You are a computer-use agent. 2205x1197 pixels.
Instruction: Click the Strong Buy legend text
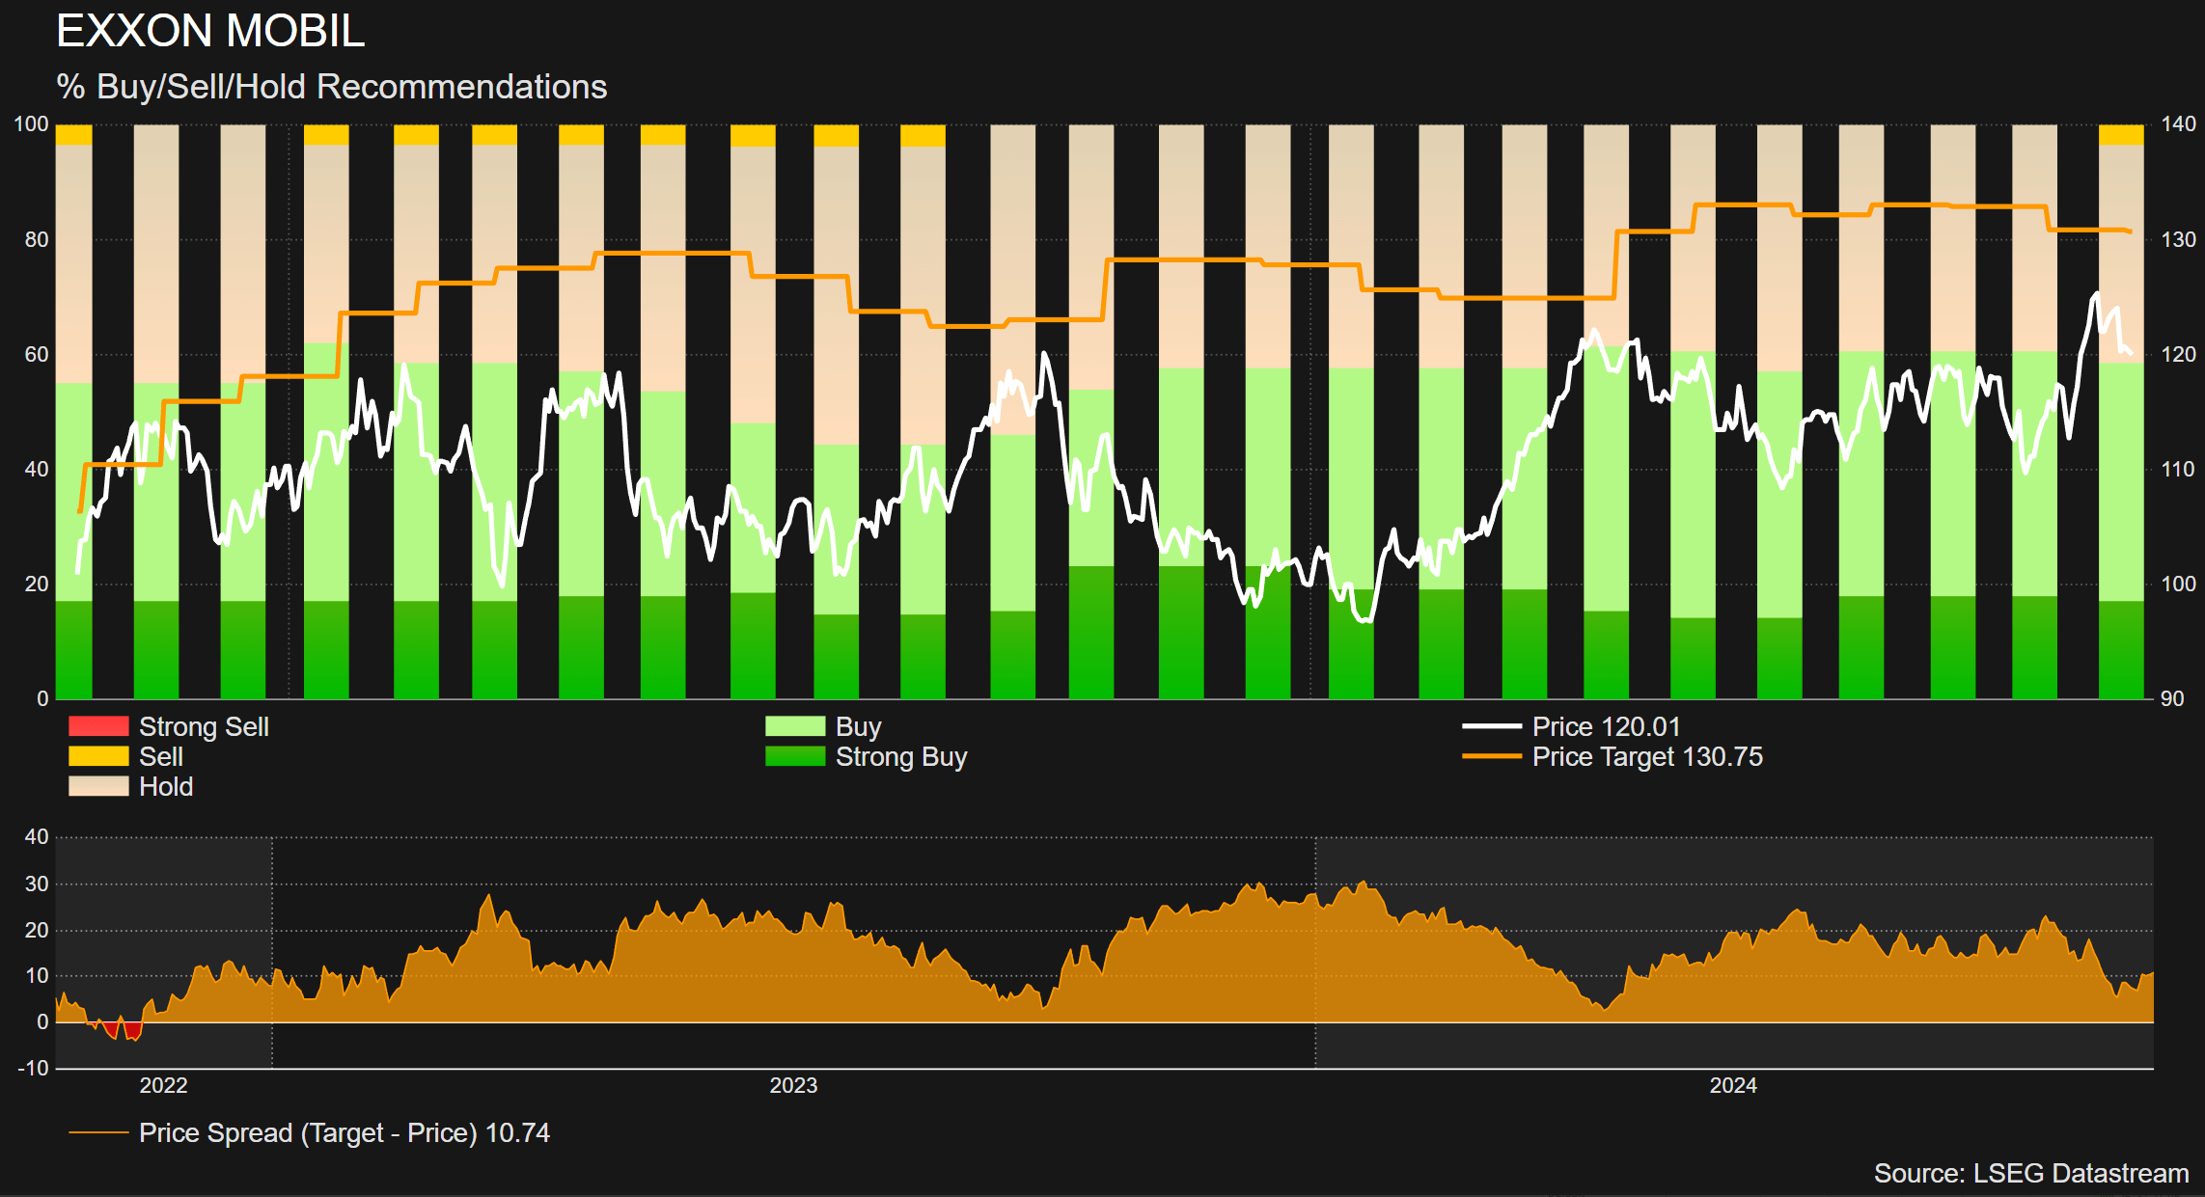click(x=901, y=756)
